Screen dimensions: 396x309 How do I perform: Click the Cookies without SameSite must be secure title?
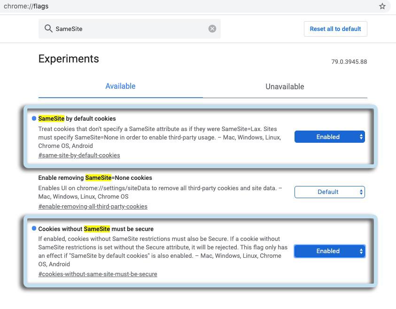[96, 229]
